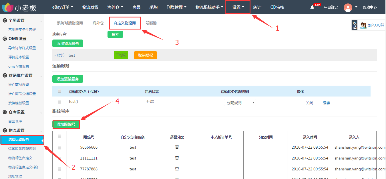Open the user avatar profile icon
The image size is (386, 179).
pos(348,7)
